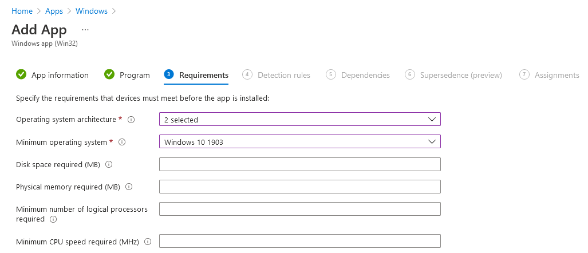Image resolution: width=588 pixels, height=253 pixels.
Task: Click info icon next to Minimum operating system
Action: (x=121, y=142)
